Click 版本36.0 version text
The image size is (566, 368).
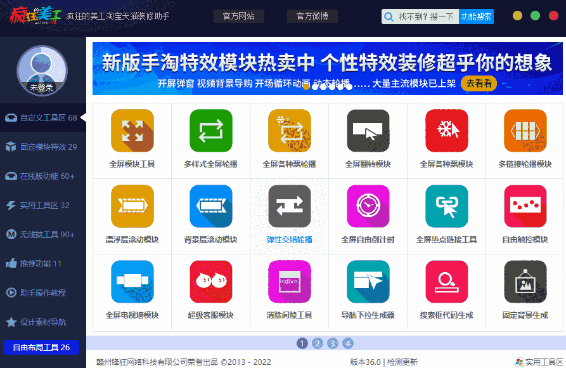click(365, 362)
